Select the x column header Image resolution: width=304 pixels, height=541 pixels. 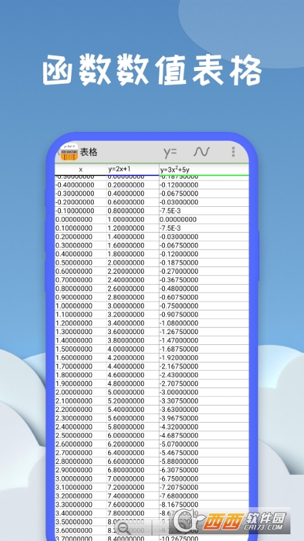tap(80, 170)
